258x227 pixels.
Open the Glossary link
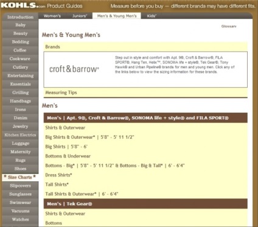229,26
